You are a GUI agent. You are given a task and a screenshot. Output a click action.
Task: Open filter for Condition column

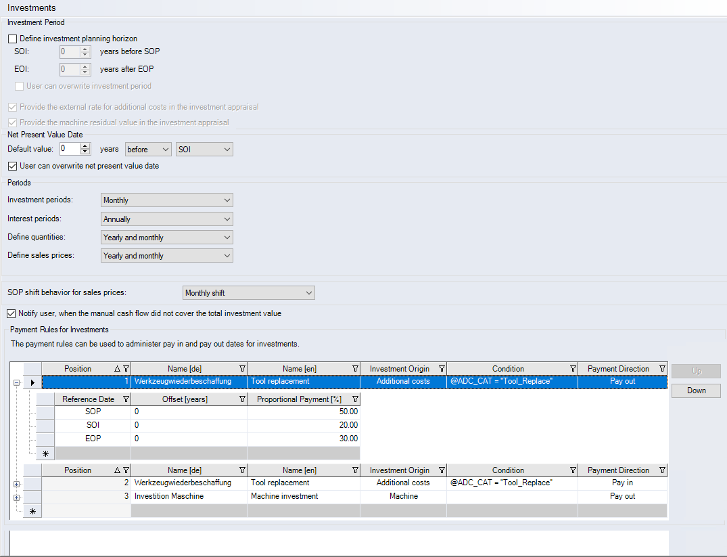pyautogui.click(x=573, y=369)
